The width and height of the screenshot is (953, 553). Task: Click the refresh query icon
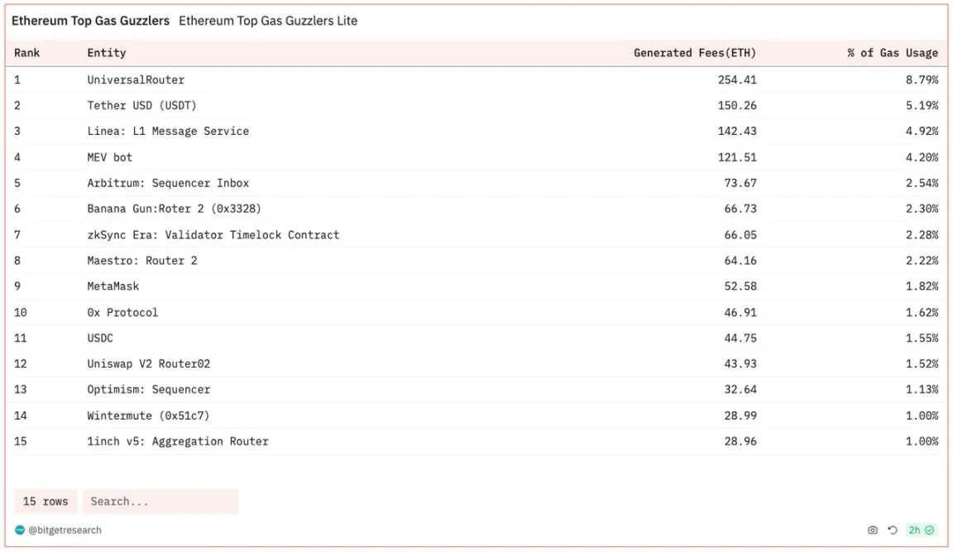[x=893, y=530]
